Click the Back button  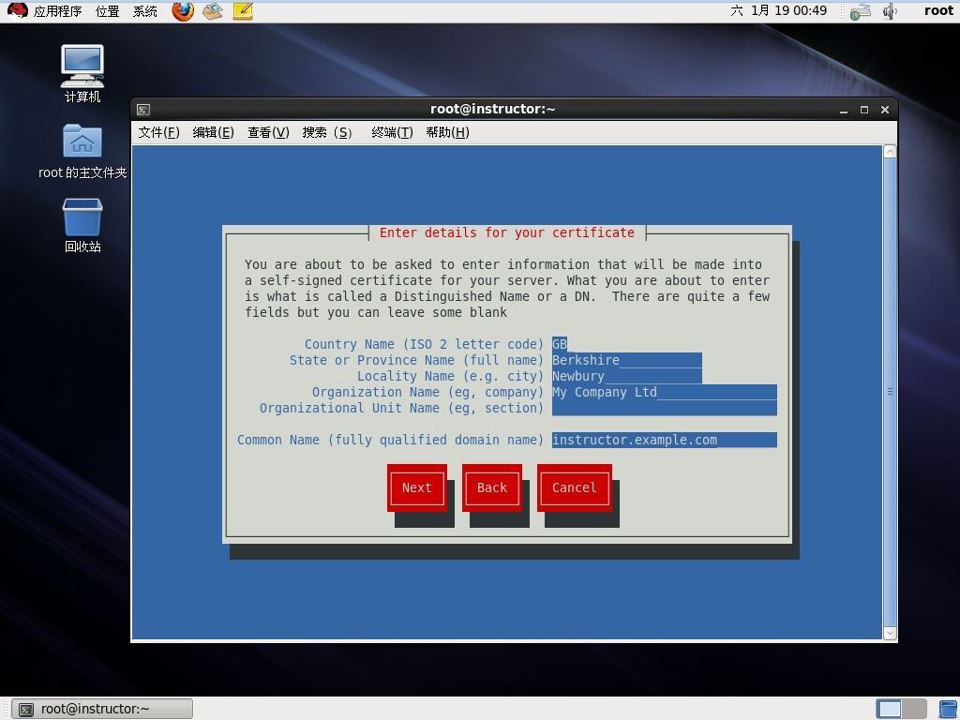(492, 487)
